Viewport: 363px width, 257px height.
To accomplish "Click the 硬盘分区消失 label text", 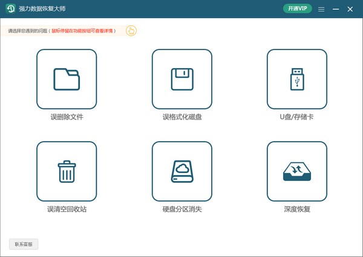I will pyautogui.click(x=182, y=209).
